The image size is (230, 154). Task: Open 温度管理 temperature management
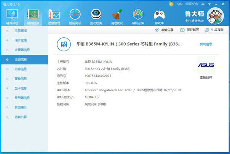pyautogui.click(x=54, y=15)
